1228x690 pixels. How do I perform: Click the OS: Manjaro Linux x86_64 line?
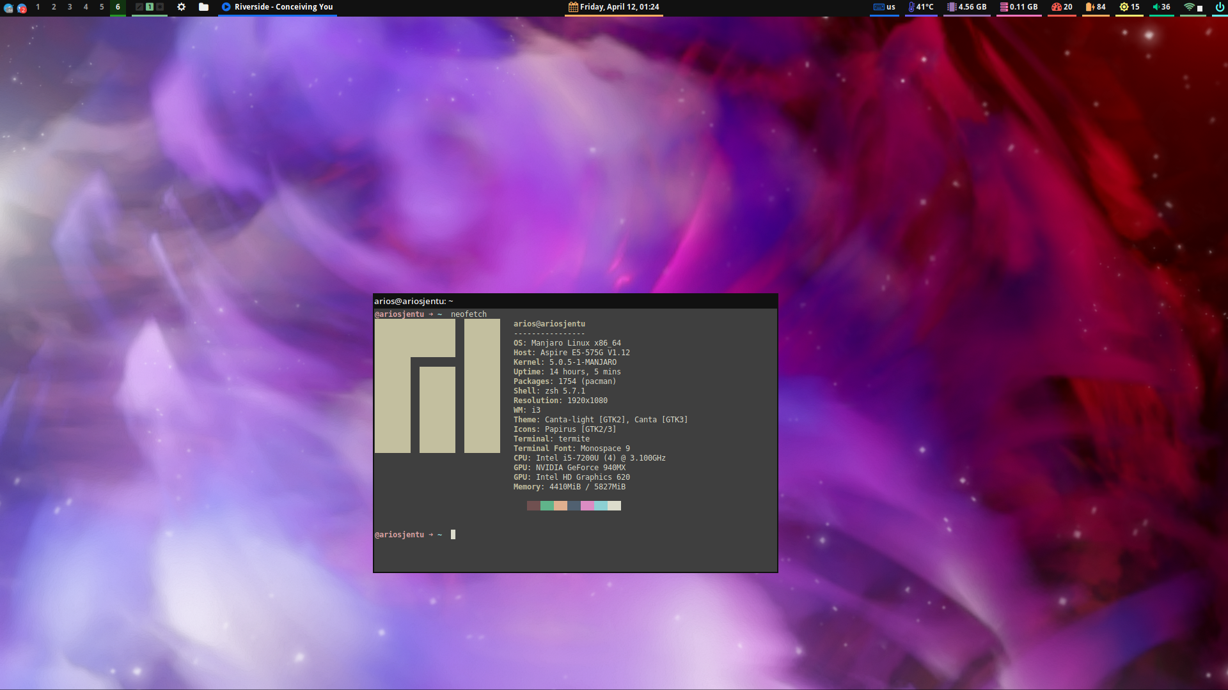[567, 343]
